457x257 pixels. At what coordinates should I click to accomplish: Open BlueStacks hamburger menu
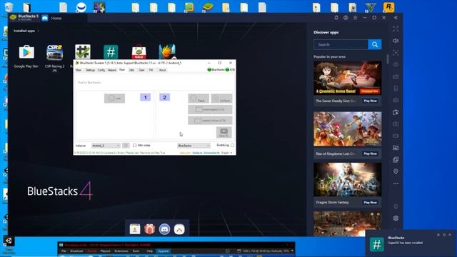(356, 18)
